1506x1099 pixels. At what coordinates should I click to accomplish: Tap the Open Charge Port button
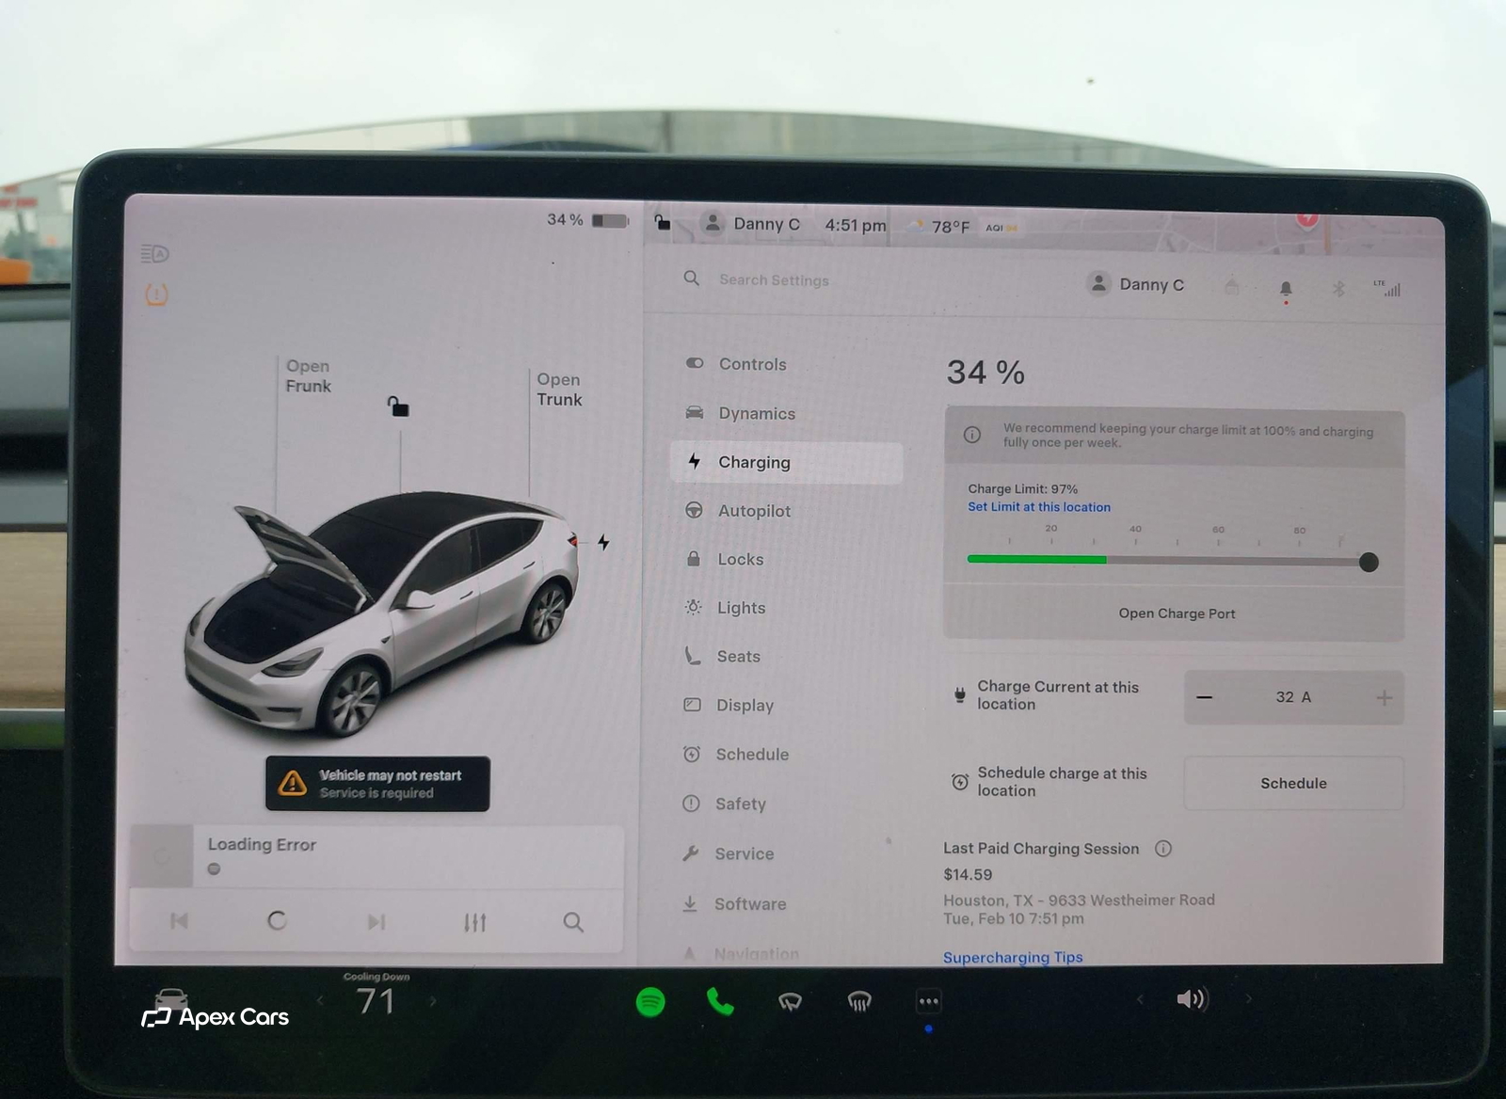click(x=1177, y=613)
